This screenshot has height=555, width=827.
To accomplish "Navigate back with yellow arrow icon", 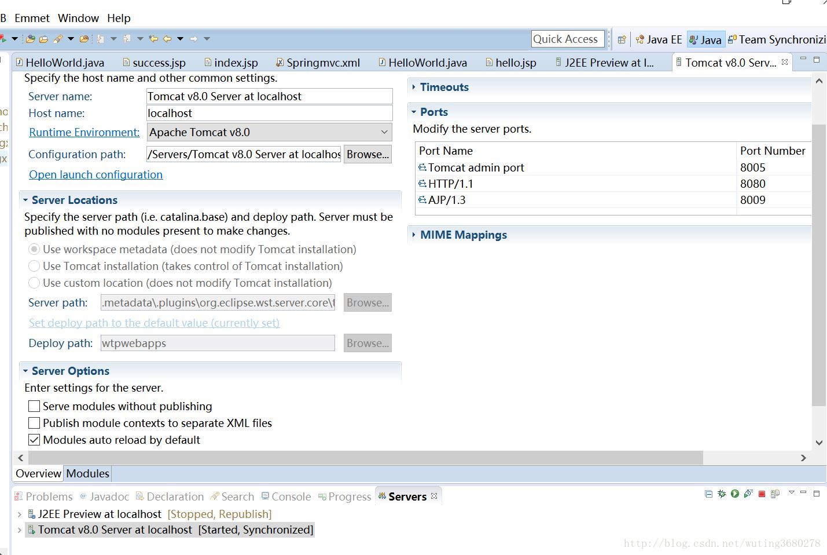I will coord(167,39).
